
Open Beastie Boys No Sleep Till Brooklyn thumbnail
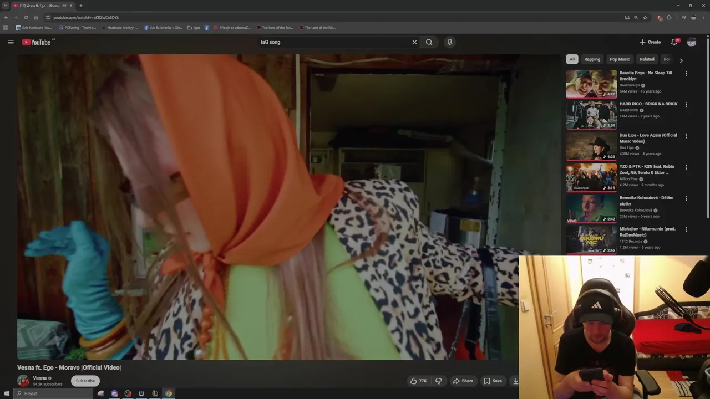coord(591,84)
